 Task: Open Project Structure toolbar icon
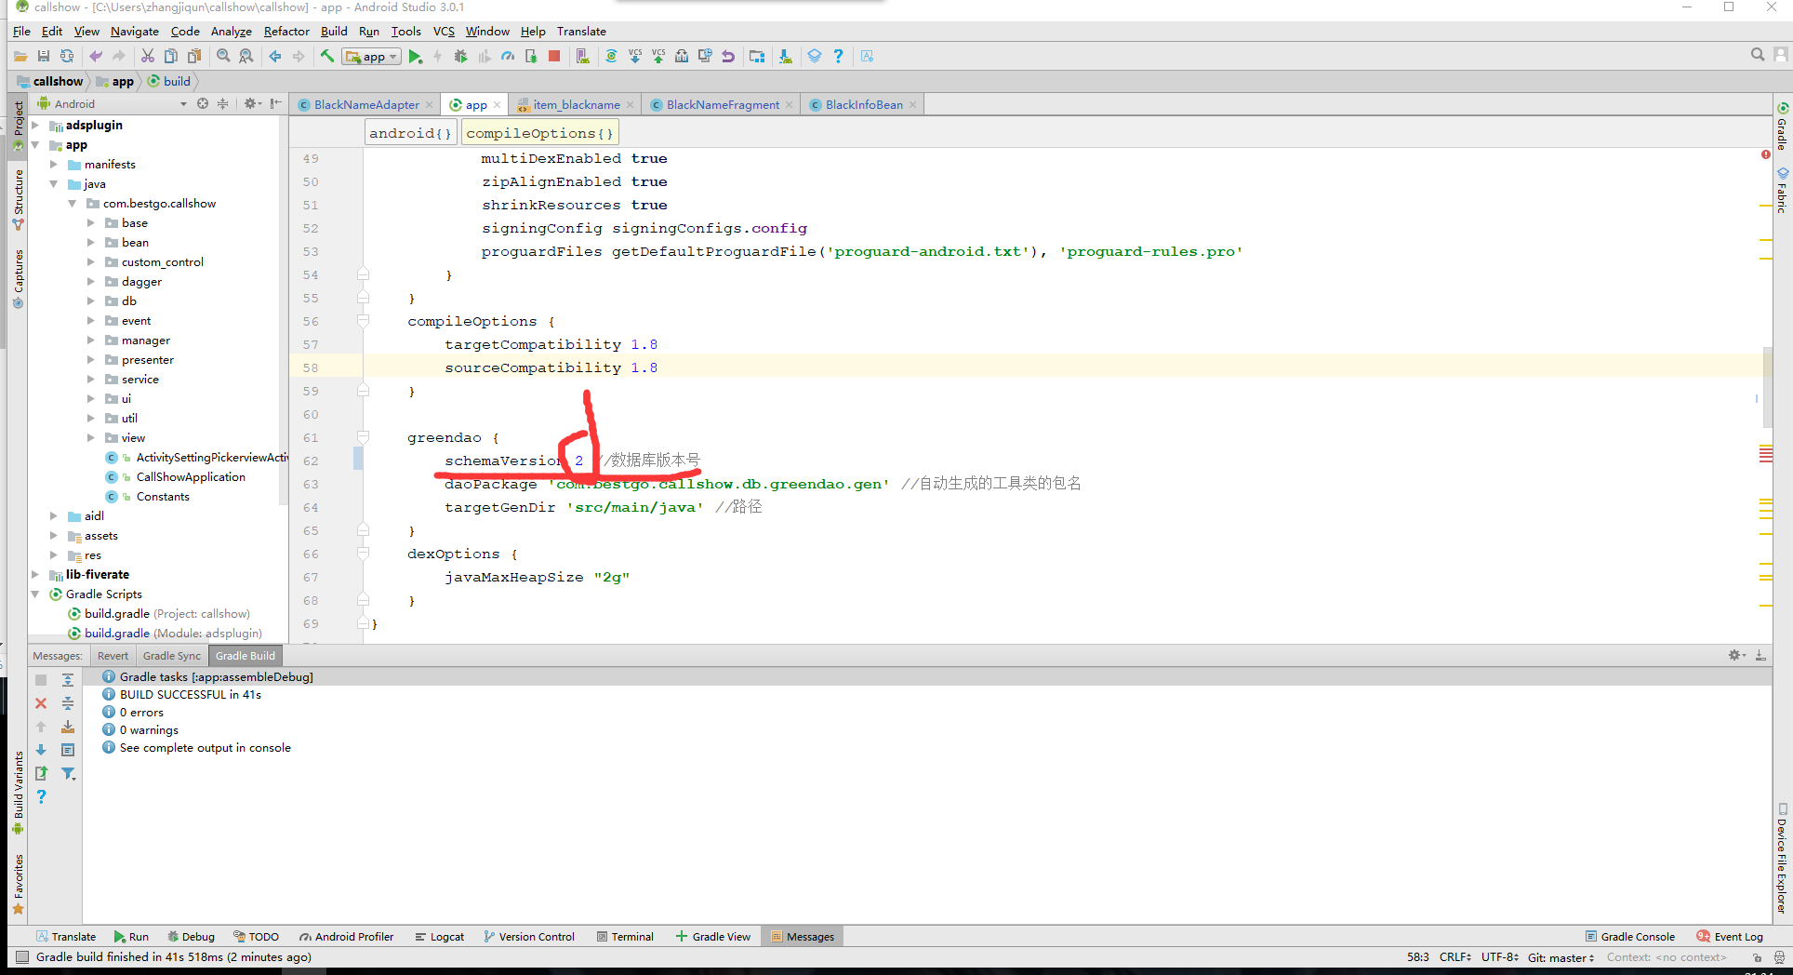click(x=757, y=57)
